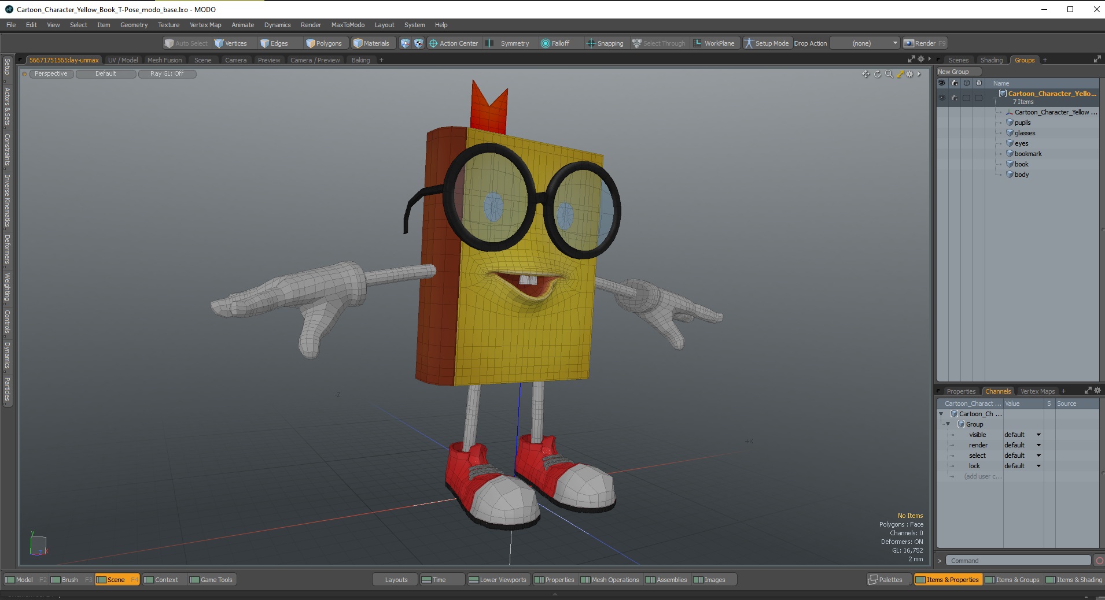Image resolution: width=1105 pixels, height=600 pixels.
Task: Click the viewport pan/move control icon
Action: [865, 74]
